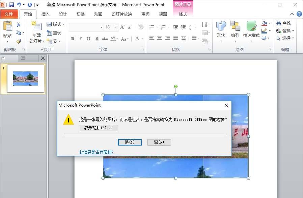Switch to the 插入 ribbon tab
303x198 pixels.
46,14
